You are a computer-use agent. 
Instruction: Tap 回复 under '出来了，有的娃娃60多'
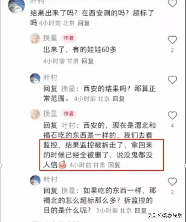(x=88, y=61)
